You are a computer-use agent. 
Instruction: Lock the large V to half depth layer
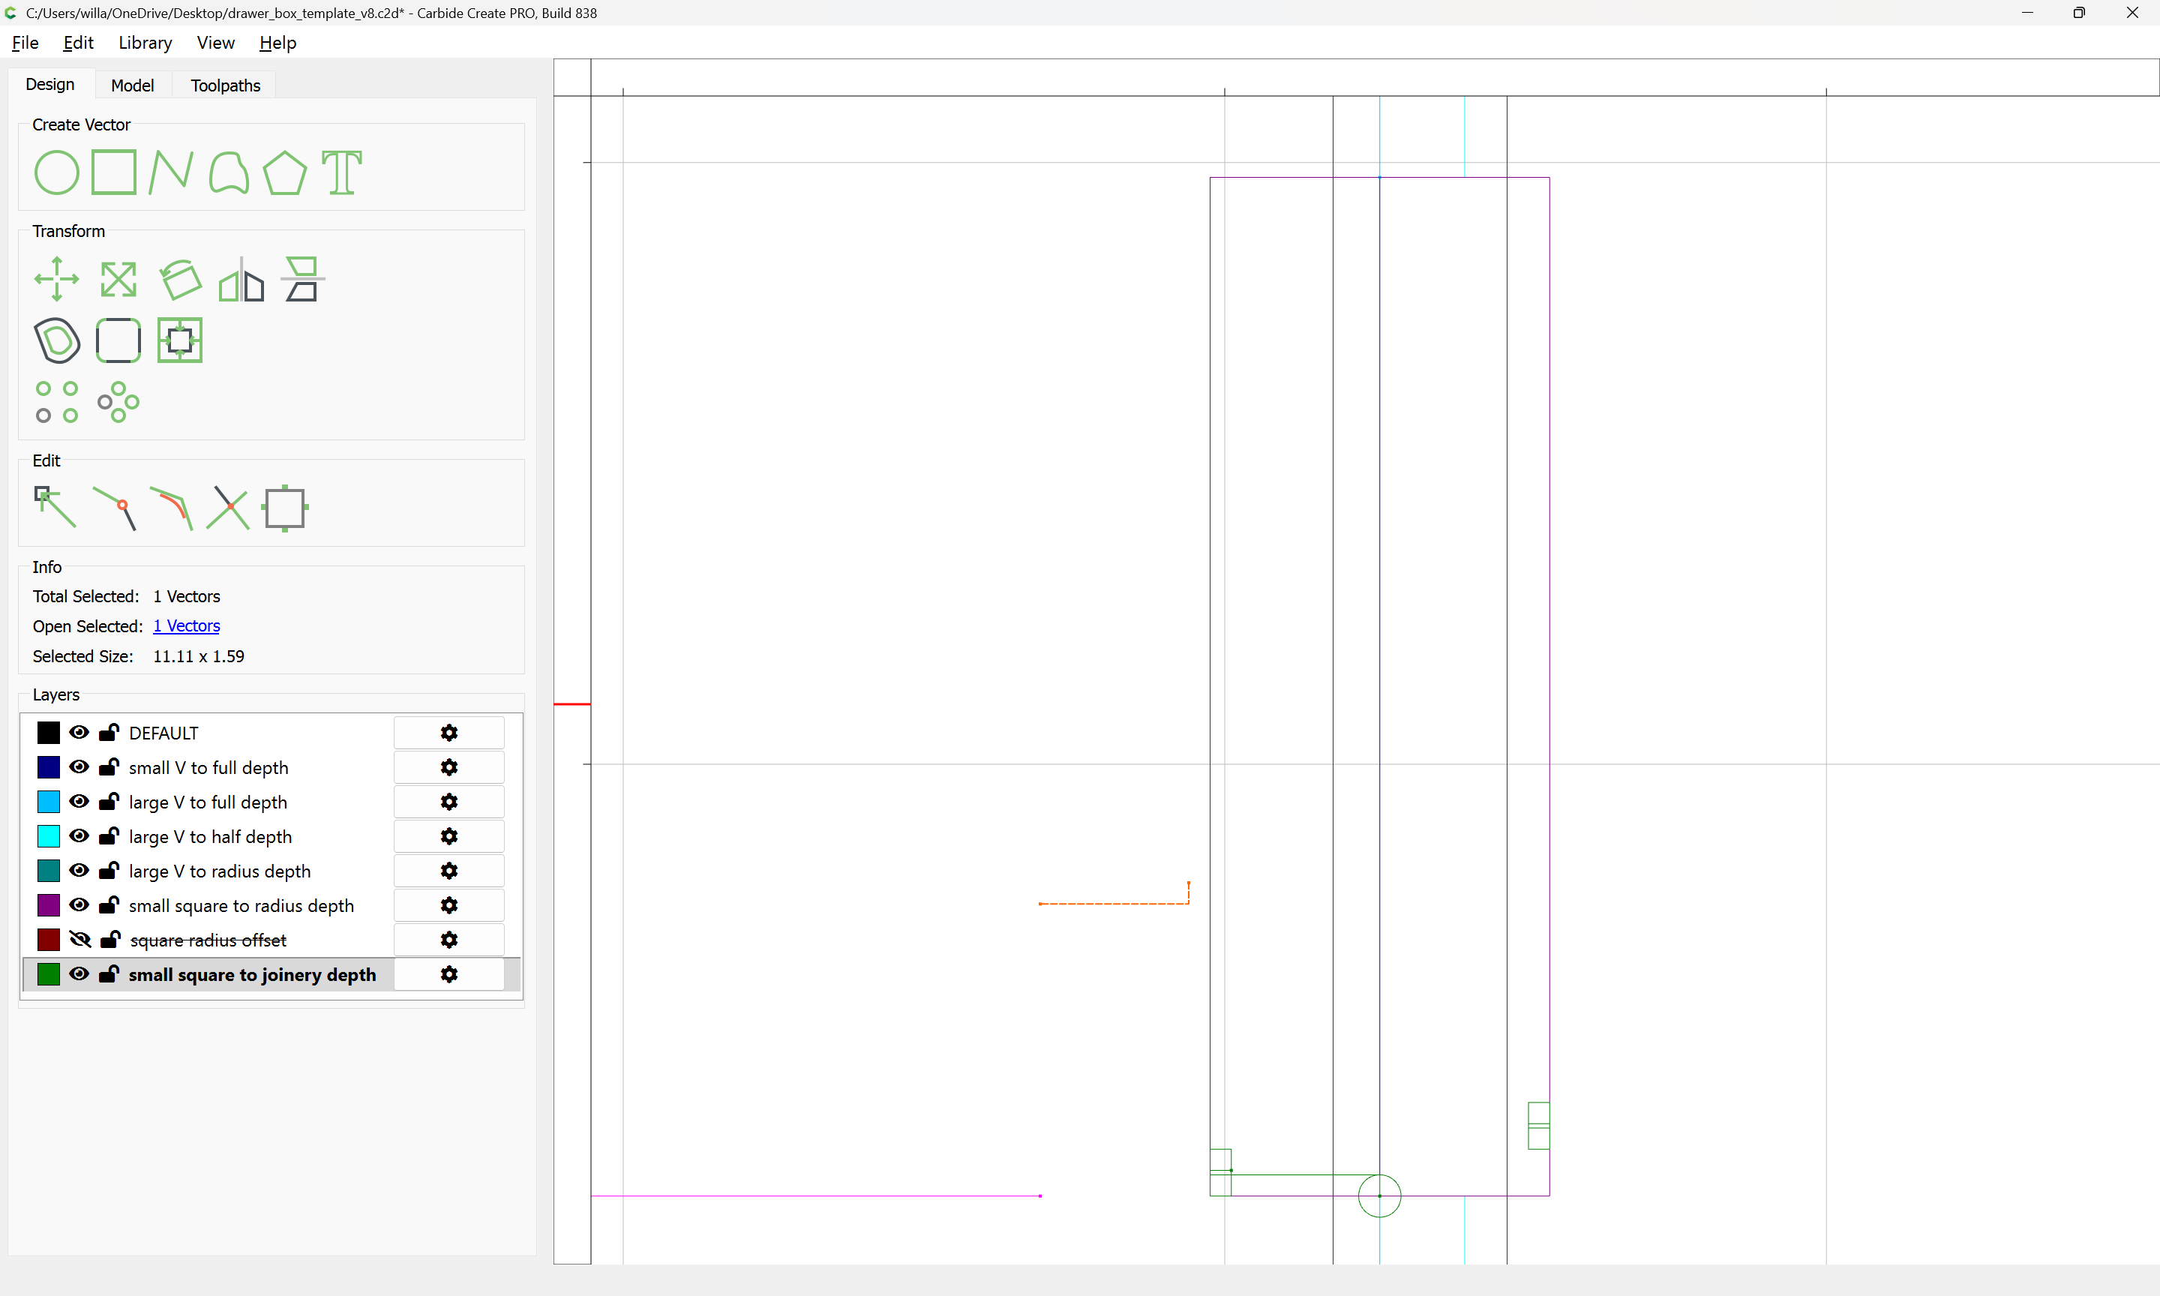pyautogui.click(x=109, y=837)
